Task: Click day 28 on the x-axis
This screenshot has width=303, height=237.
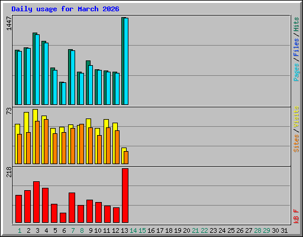Action: (x=257, y=230)
